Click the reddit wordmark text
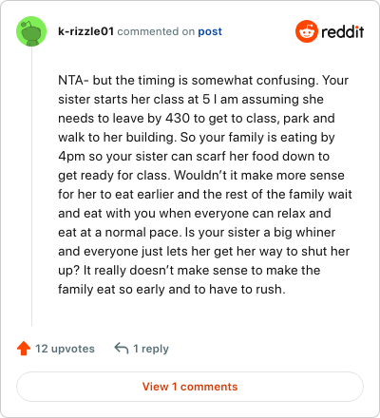The image size is (380, 418). click(x=343, y=31)
